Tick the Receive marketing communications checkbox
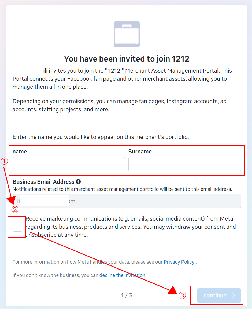The image size is (252, 309). (17, 227)
